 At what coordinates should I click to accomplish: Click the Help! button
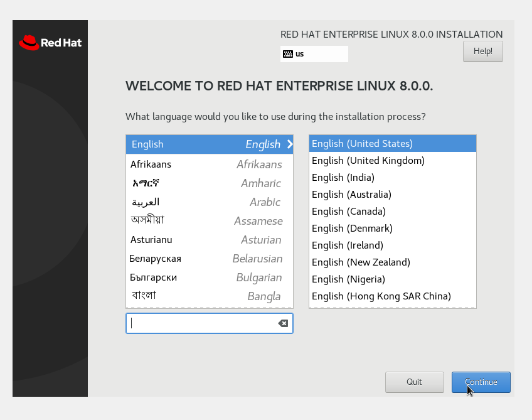coord(482,51)
